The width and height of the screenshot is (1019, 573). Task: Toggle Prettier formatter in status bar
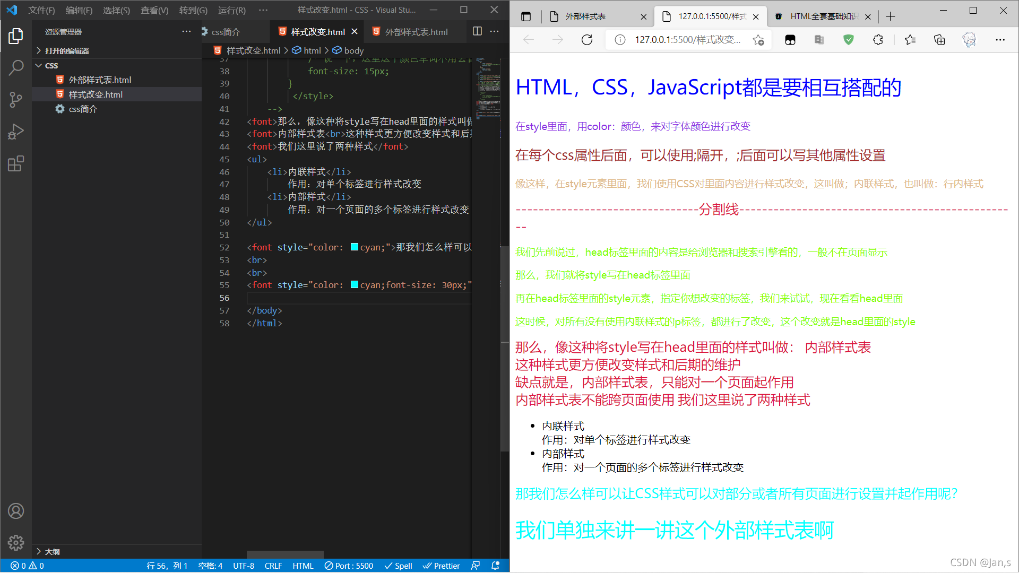click(442, 566)
